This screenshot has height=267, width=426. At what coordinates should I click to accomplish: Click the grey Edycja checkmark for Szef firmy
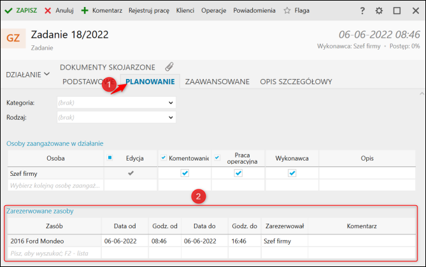(131, 173)
